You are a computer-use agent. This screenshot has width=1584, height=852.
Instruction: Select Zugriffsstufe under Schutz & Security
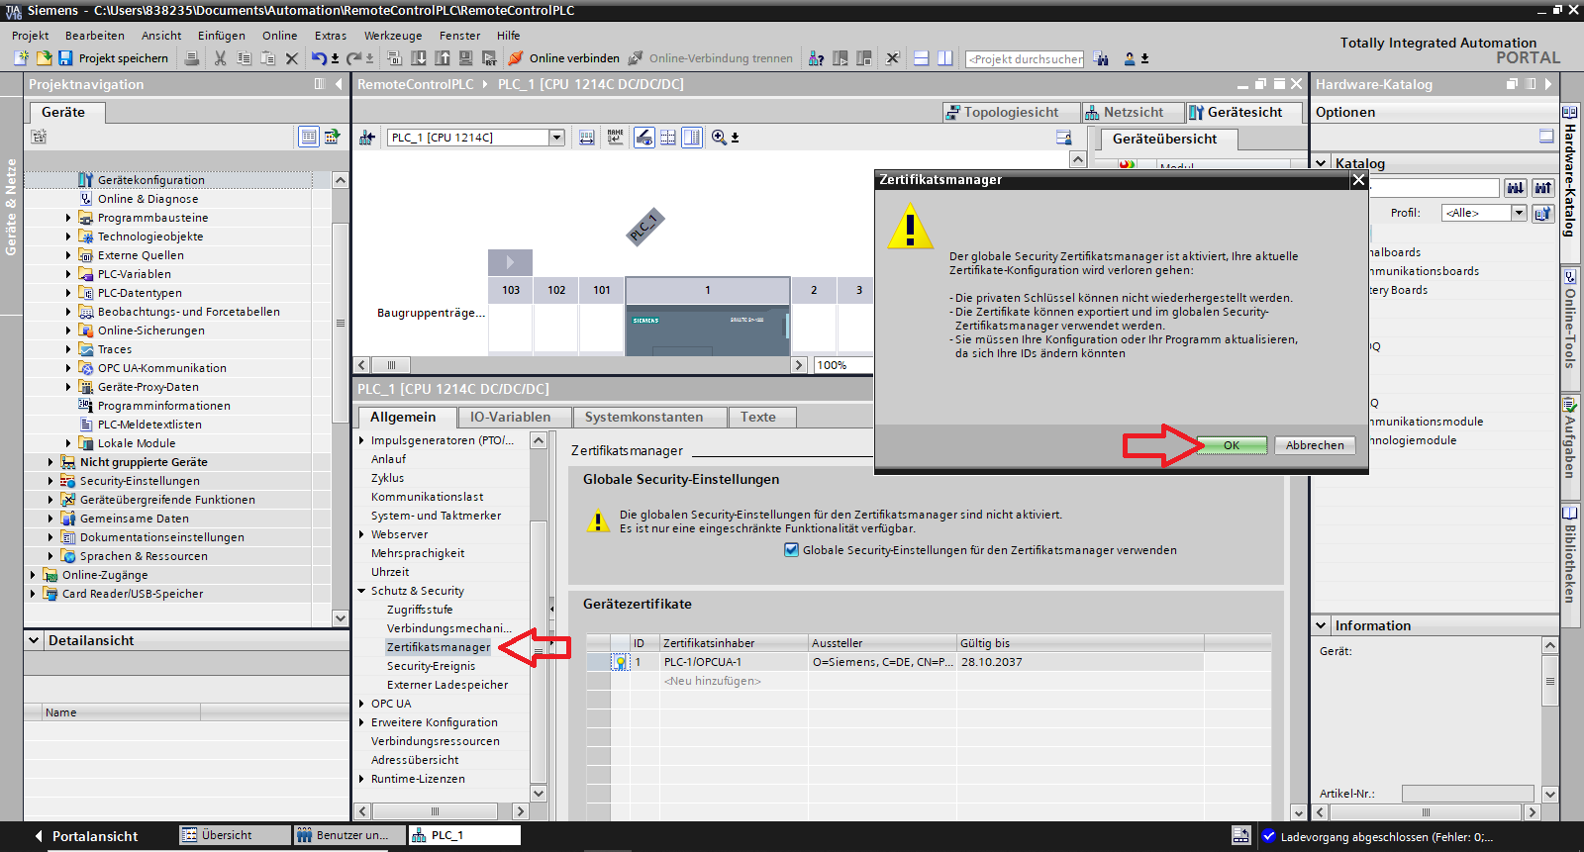point(420,610)
